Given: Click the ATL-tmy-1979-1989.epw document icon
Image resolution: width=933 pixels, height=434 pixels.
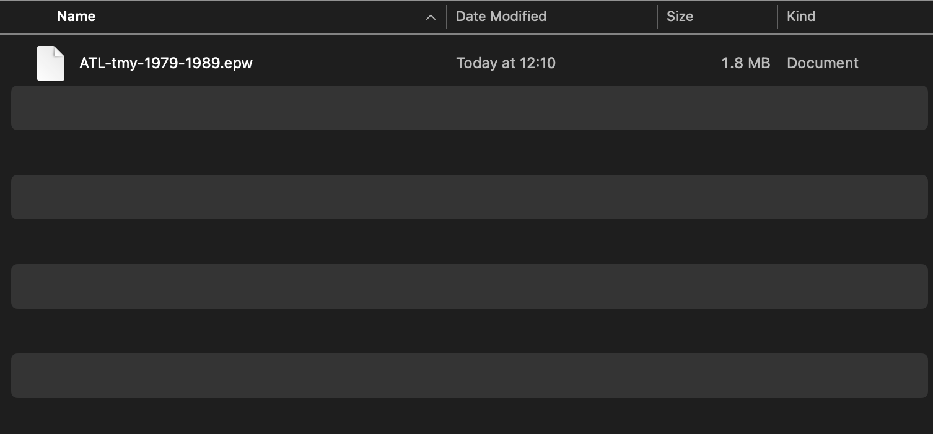Looking at the screenshot, I should click(50, 63).
